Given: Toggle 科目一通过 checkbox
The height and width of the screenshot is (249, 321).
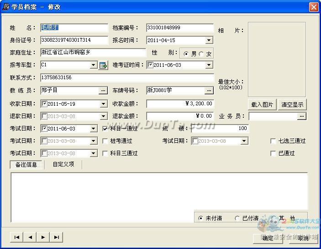Looking at the screenshot, I should (x=105, y=129).
